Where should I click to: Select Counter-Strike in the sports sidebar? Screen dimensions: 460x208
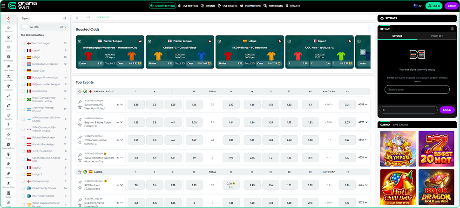pyautogui.click(x=8, y=185)
